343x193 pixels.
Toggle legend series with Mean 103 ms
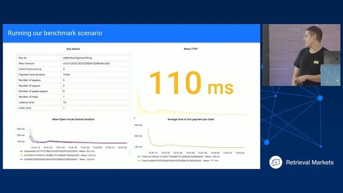(59, 155)
